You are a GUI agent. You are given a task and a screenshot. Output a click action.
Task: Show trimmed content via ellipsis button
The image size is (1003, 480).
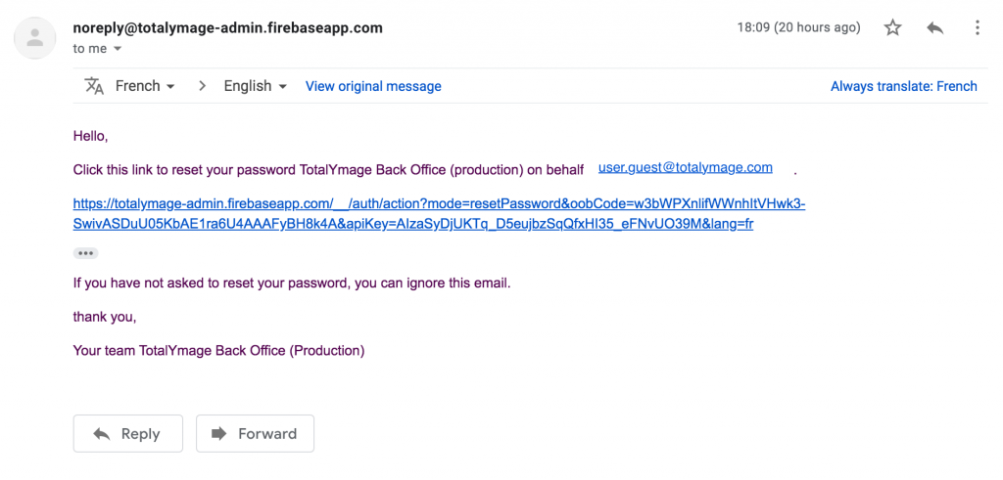(86, 253)
